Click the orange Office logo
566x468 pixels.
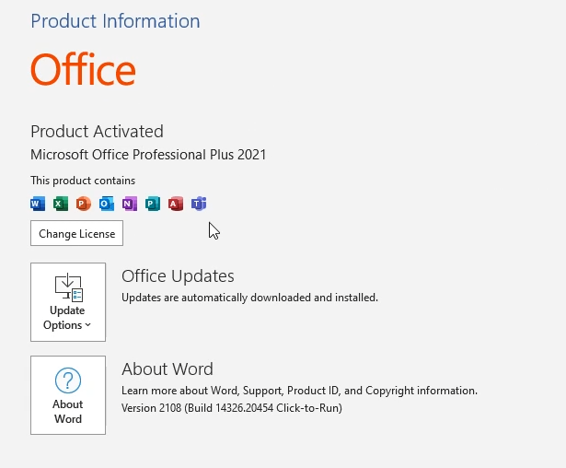click(83, 70)
